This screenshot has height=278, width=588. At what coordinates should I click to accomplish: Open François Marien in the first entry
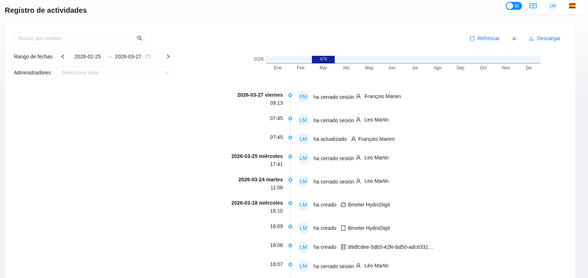[x=382, y=96]
